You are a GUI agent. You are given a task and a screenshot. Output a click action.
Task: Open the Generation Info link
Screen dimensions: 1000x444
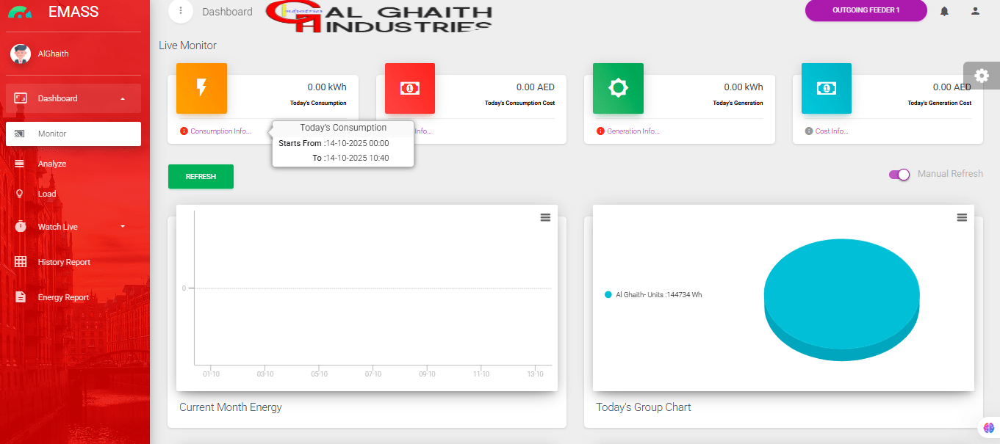point(633,131)
